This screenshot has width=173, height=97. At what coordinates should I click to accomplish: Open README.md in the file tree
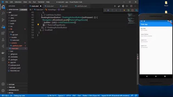(17, 71)
